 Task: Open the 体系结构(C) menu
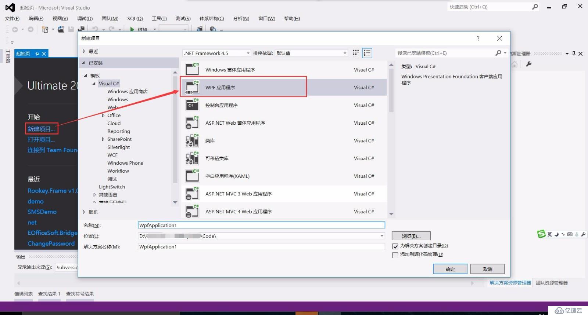click(x=212, y=19)
